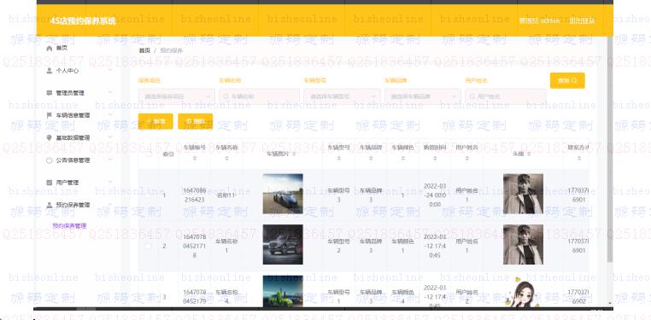Image resolution: width=651 pixels, height=320 pixels.
Task: Open the 车辆型号 filter dropdown
Action: coord(342,96)
